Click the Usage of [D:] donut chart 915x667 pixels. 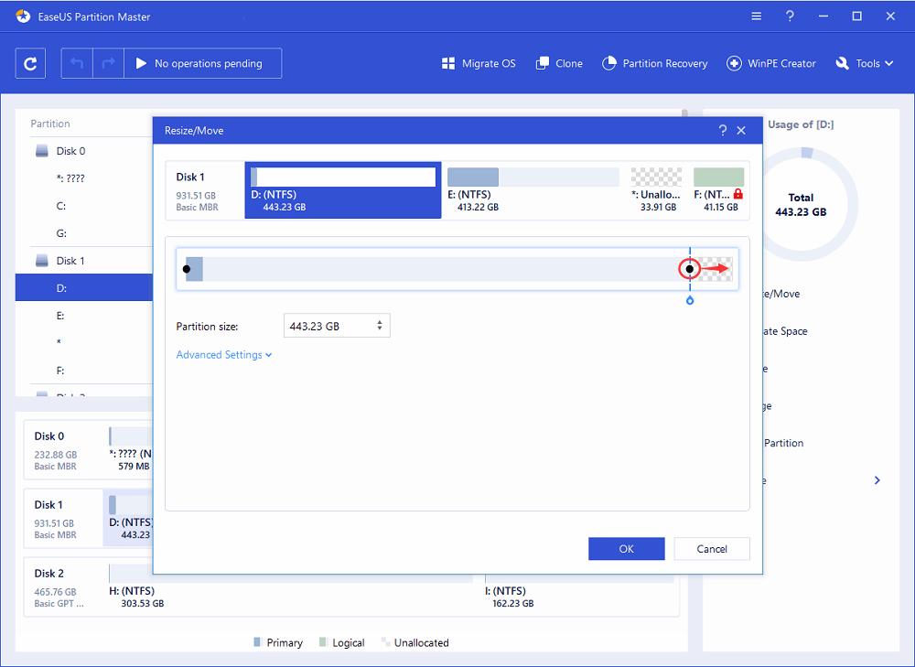(801, 204)
